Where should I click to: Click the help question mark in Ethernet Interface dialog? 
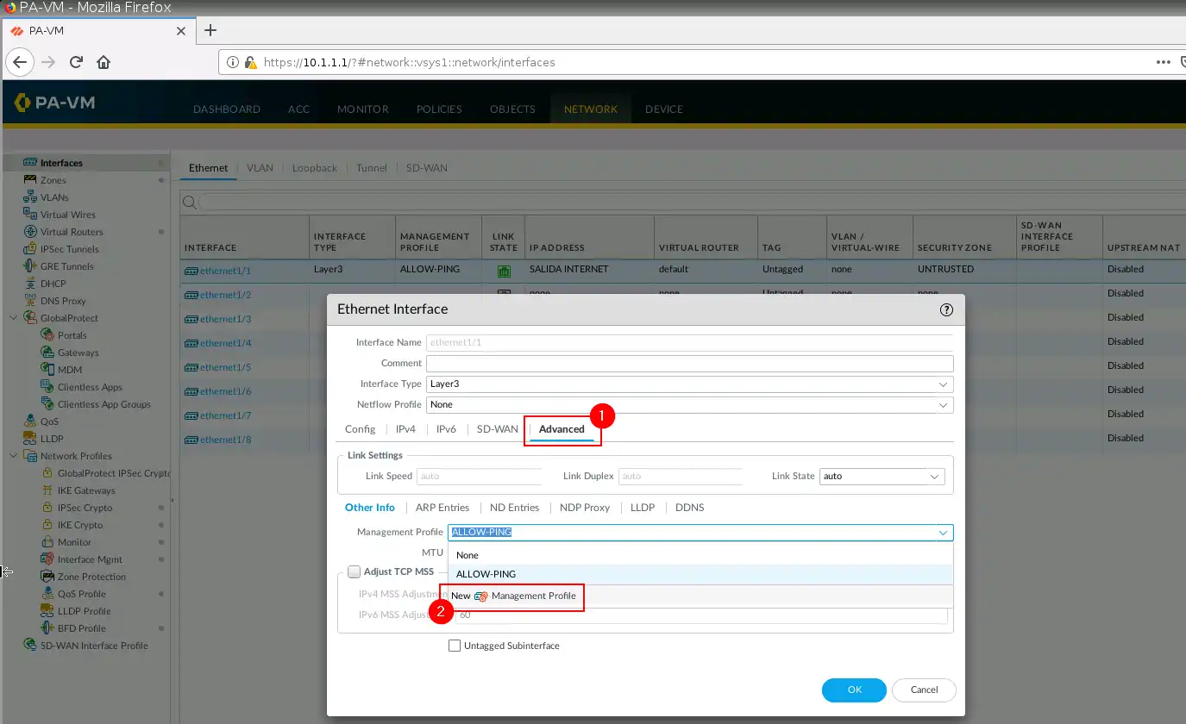[946, 309]
